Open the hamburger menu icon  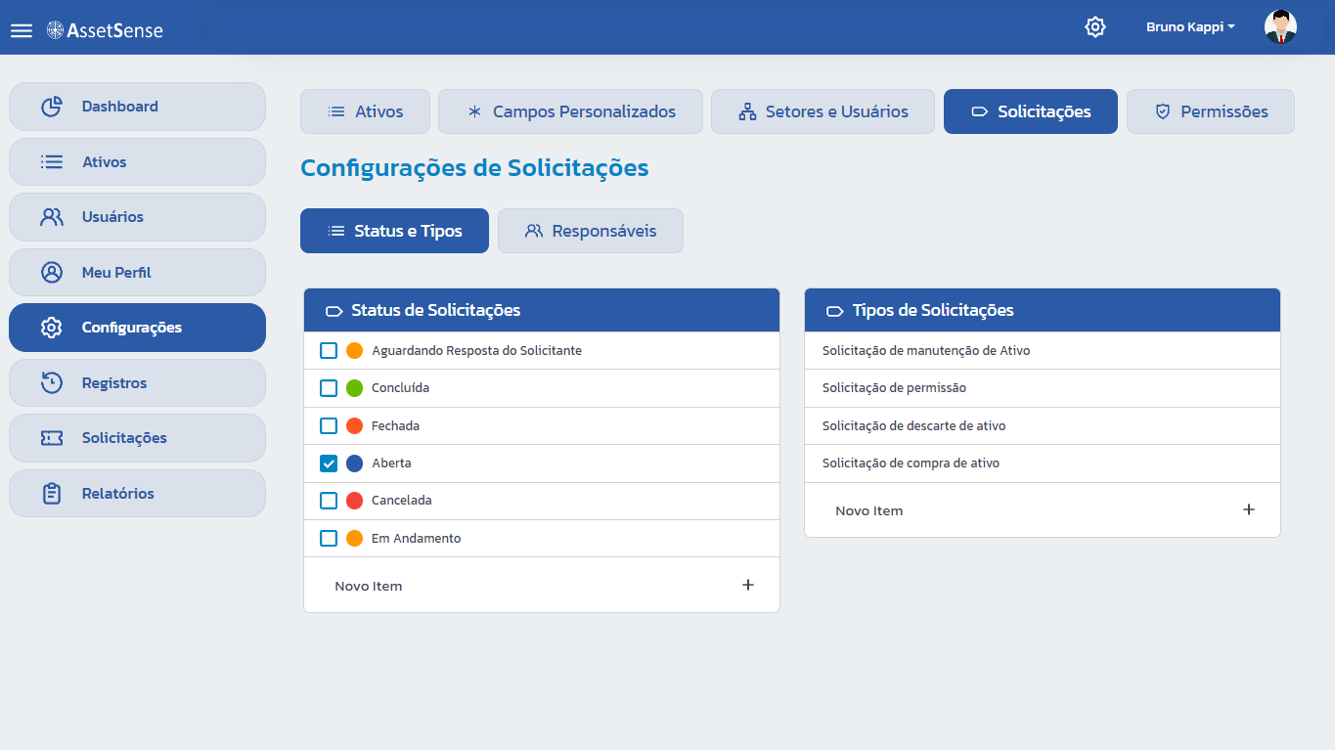coord(22,30)
